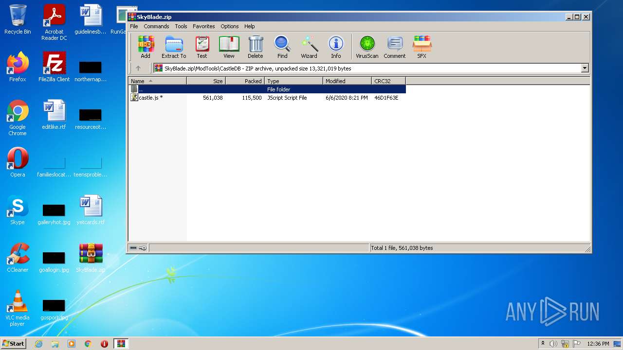623x350 pixels.
Task: Sort by the Type column header
Action: [x=294, y=81]
